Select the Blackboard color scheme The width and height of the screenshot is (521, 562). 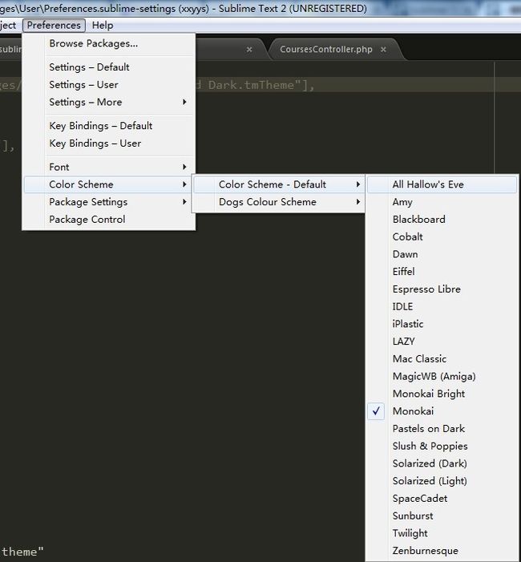(442, 220)
